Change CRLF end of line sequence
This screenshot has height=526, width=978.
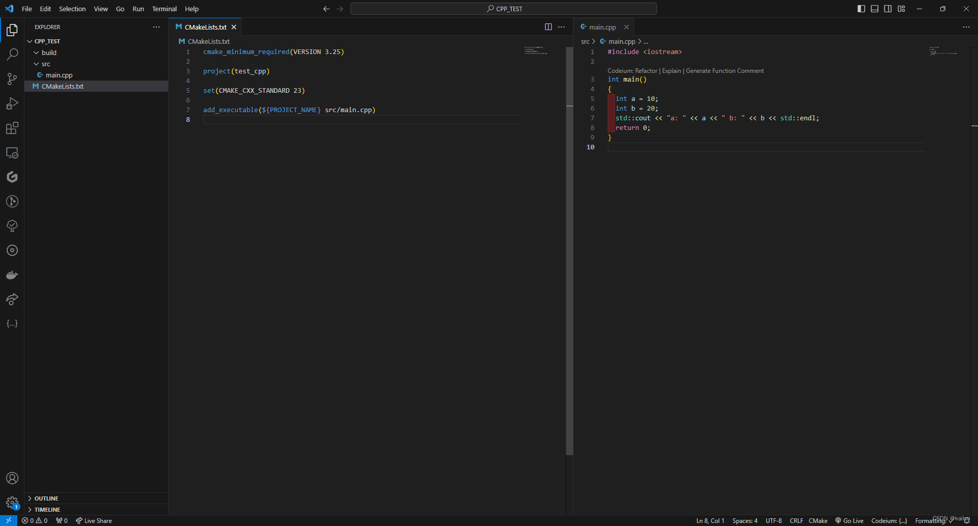pyautogui.click(x=796, y=520)
